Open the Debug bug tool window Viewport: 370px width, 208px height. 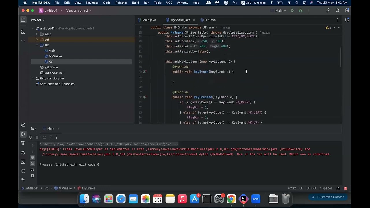pyautogui.click(x=23, y=153)
